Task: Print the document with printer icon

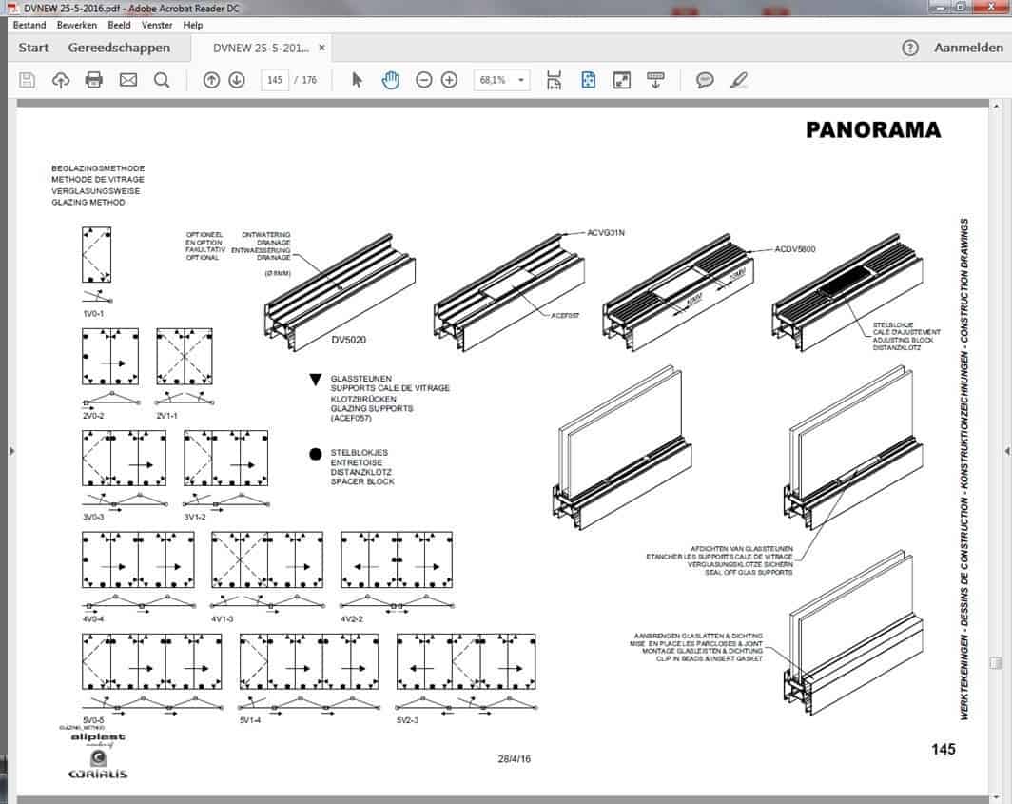Action: point(93,80)
